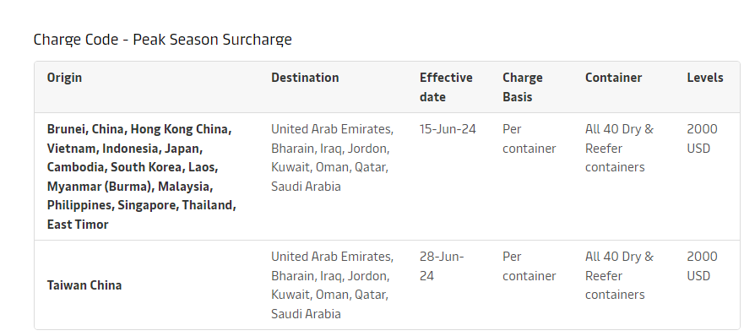The image size is (744, 336).
Task: Click the Charge Code - Peak Season Surcharge heading
Action: click(163, 40)
